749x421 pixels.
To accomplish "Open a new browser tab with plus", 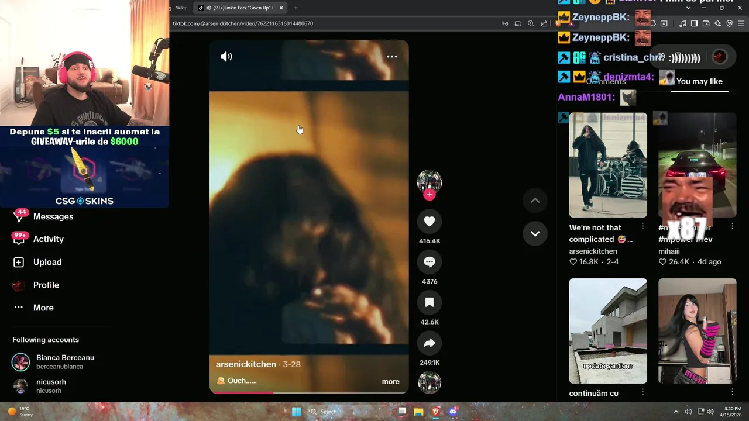I will tap(296, 8).
